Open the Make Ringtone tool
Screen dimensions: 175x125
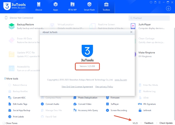pos(146,54)
